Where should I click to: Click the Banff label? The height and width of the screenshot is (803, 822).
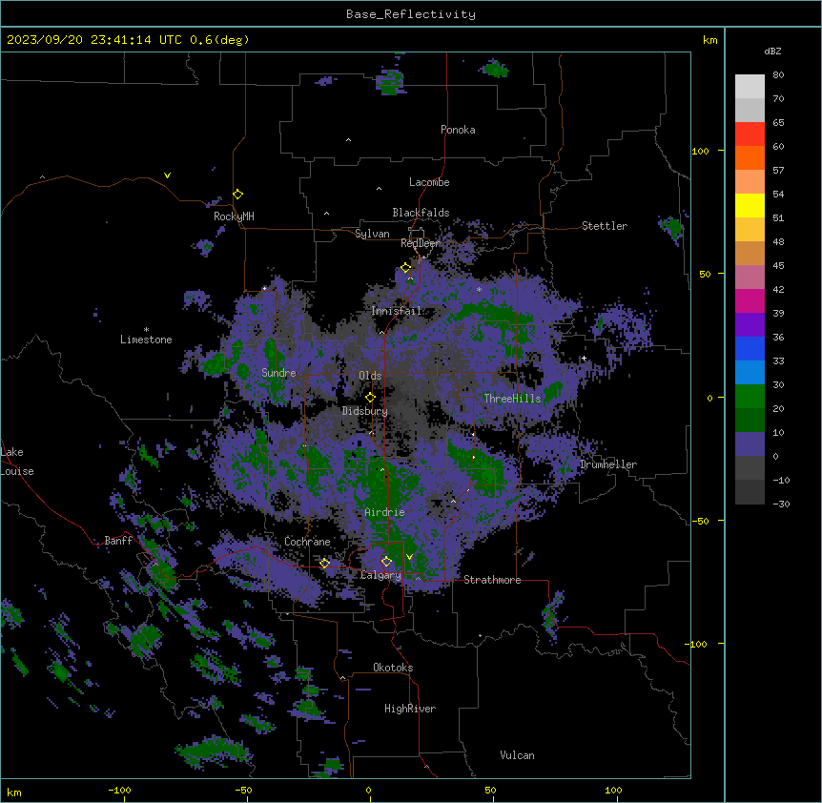click(x=118, y=541)
